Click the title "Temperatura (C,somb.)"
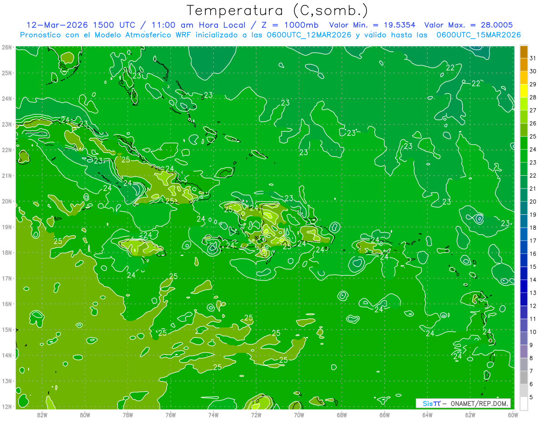 pos(277,10)
